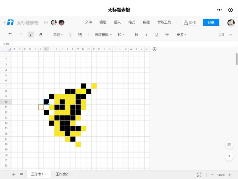Image resolution: width=238 pixels, height=179 pixels.
Task: Click the 100% zoom level
Action: point(221,175)
